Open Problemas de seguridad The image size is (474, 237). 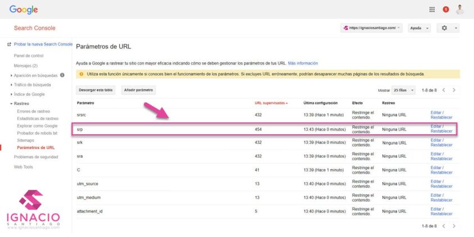[36, 157]
